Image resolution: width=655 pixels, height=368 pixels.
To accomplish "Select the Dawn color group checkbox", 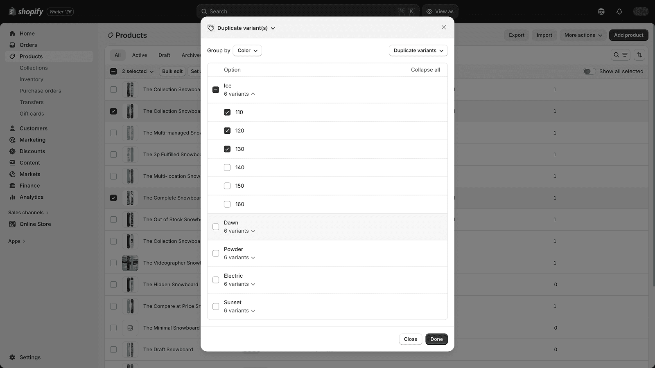I will pos(216,227).
